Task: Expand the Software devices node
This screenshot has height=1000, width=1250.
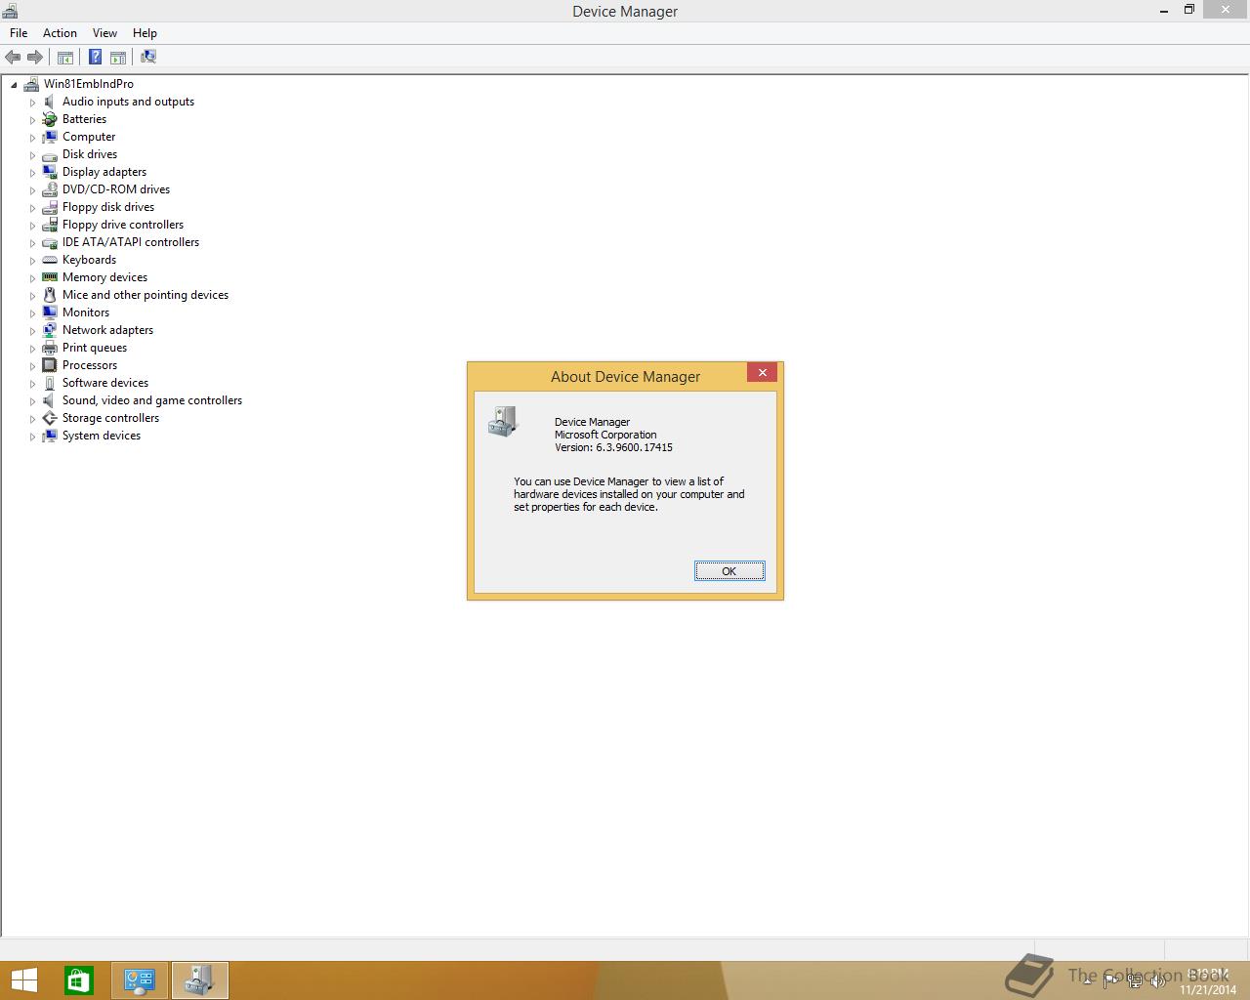Action: click(x=32, y=384)
